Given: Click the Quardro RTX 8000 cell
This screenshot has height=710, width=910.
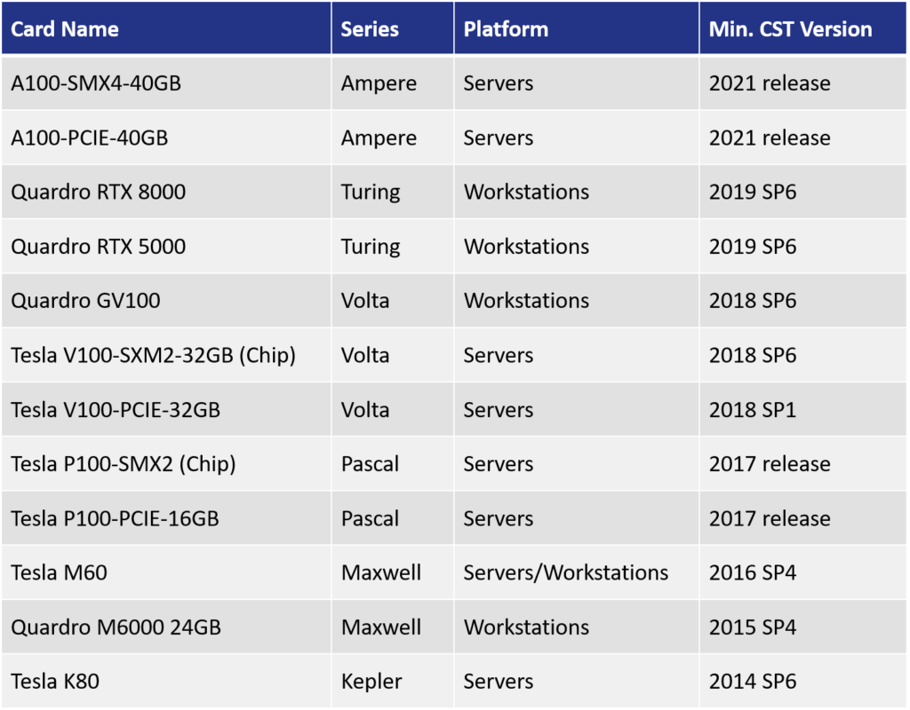Looking at the screenshot, I should click(99, 192).
